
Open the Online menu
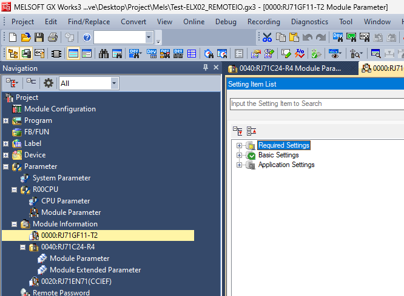tap(194, 22)
